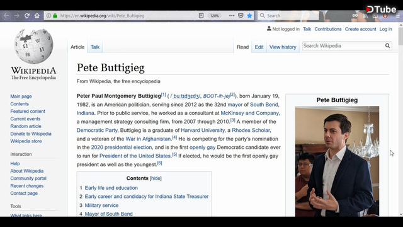Open the page actions three-dot menu
The width and height of the screenshot is (403, 227).
(232, 16)
